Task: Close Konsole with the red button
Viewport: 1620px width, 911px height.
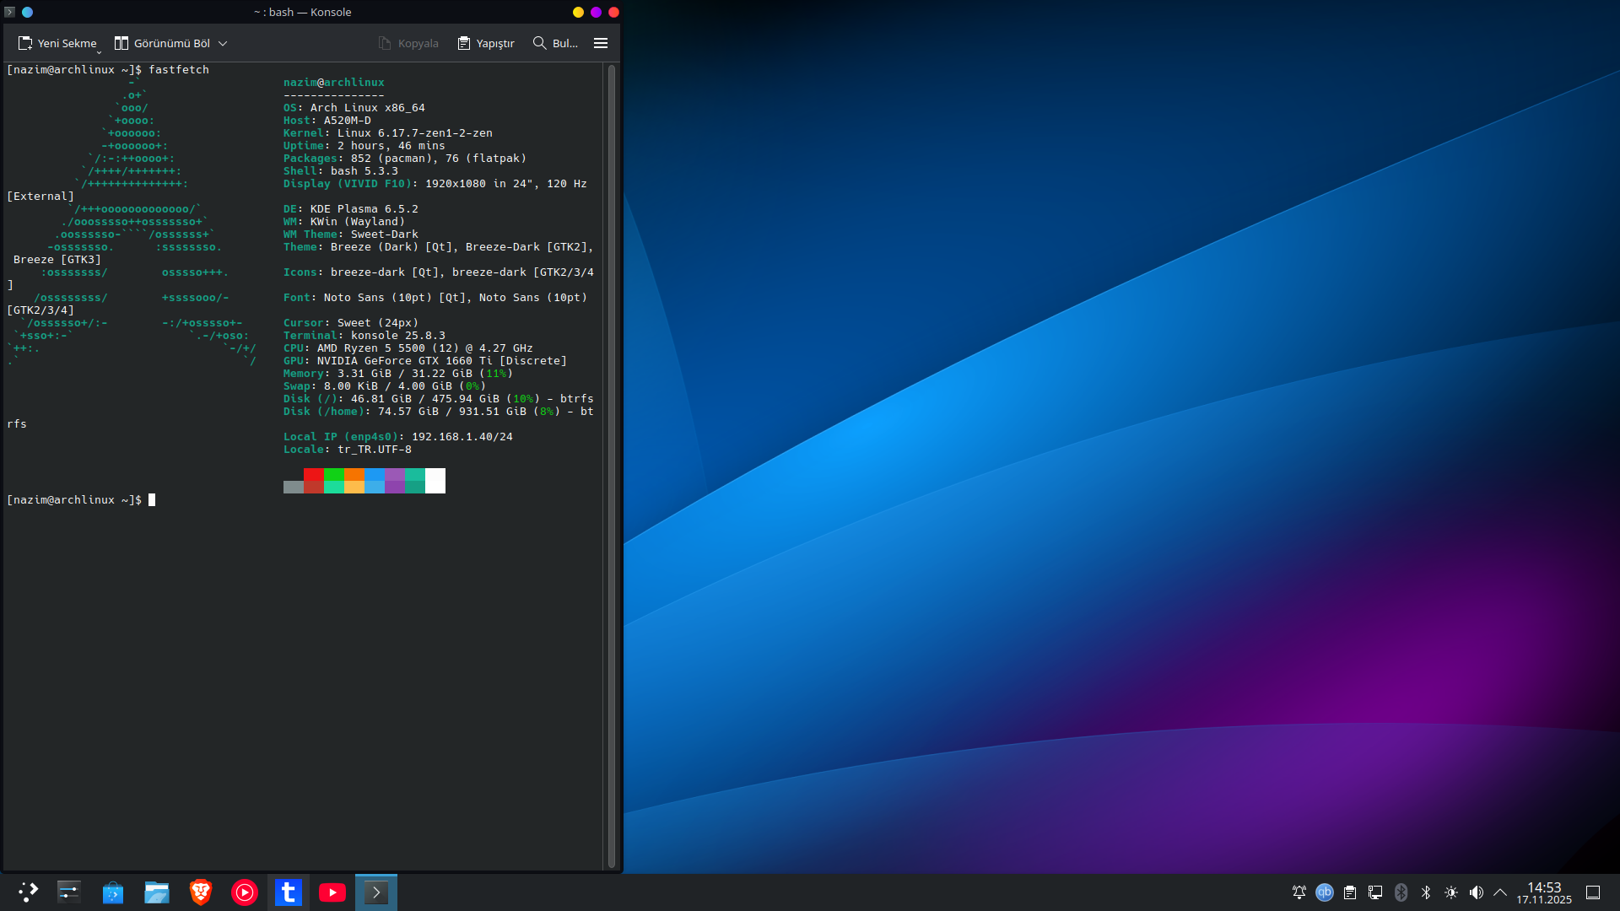Action: 613,12
